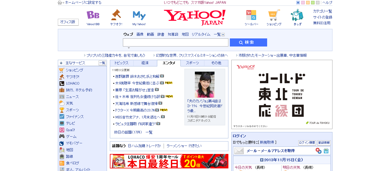Open Y!モバゲー in the services sidebar
The width and height of the screenshot is (390, 171).
click(74, 143)
